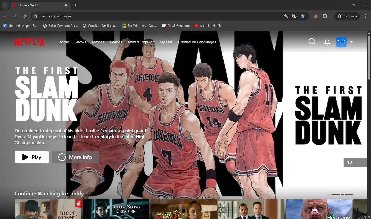
Task: Go to the Home nav item
Action: (x=63, y=42)
